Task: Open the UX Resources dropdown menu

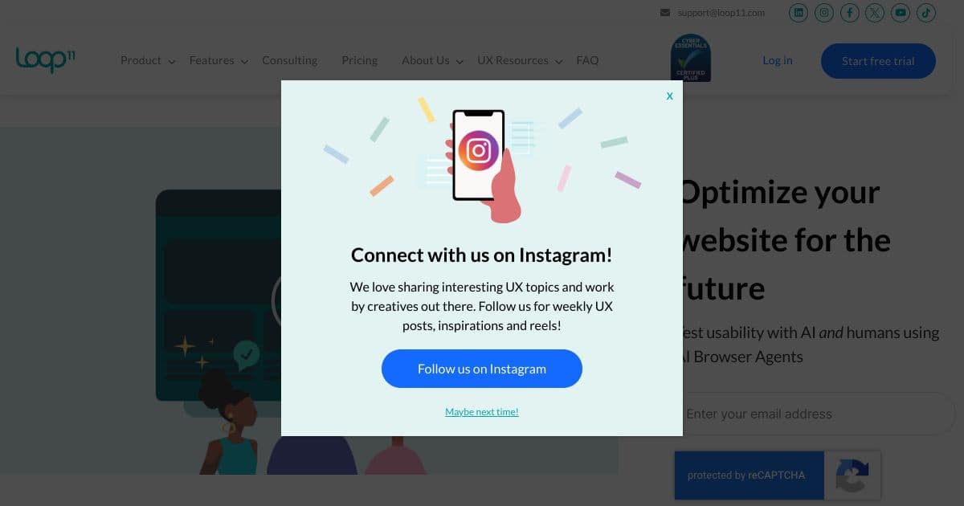Action: [520, 60]
